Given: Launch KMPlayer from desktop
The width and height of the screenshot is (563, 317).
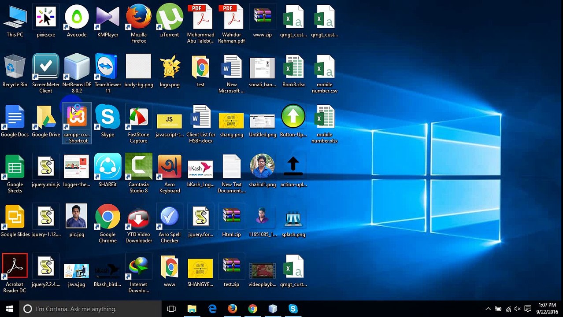Looking at the screenshot, I should pos(107,21).
